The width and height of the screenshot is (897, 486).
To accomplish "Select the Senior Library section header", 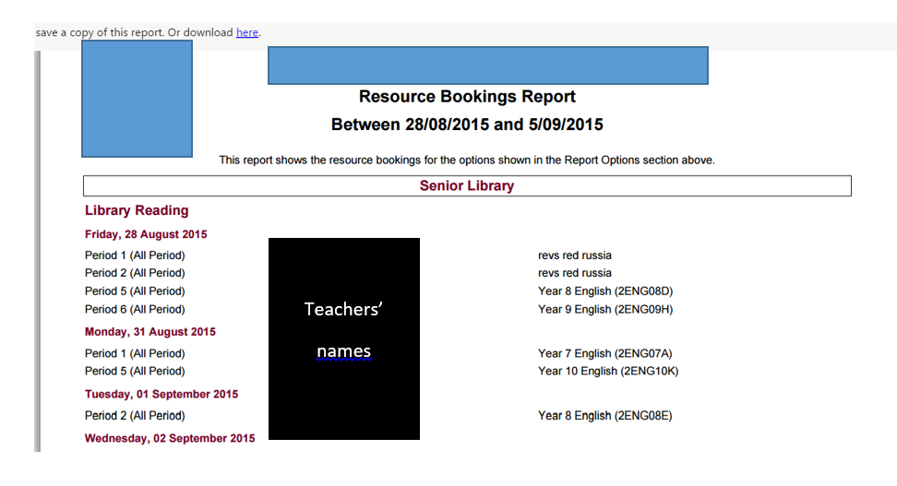I will (467, 186).
